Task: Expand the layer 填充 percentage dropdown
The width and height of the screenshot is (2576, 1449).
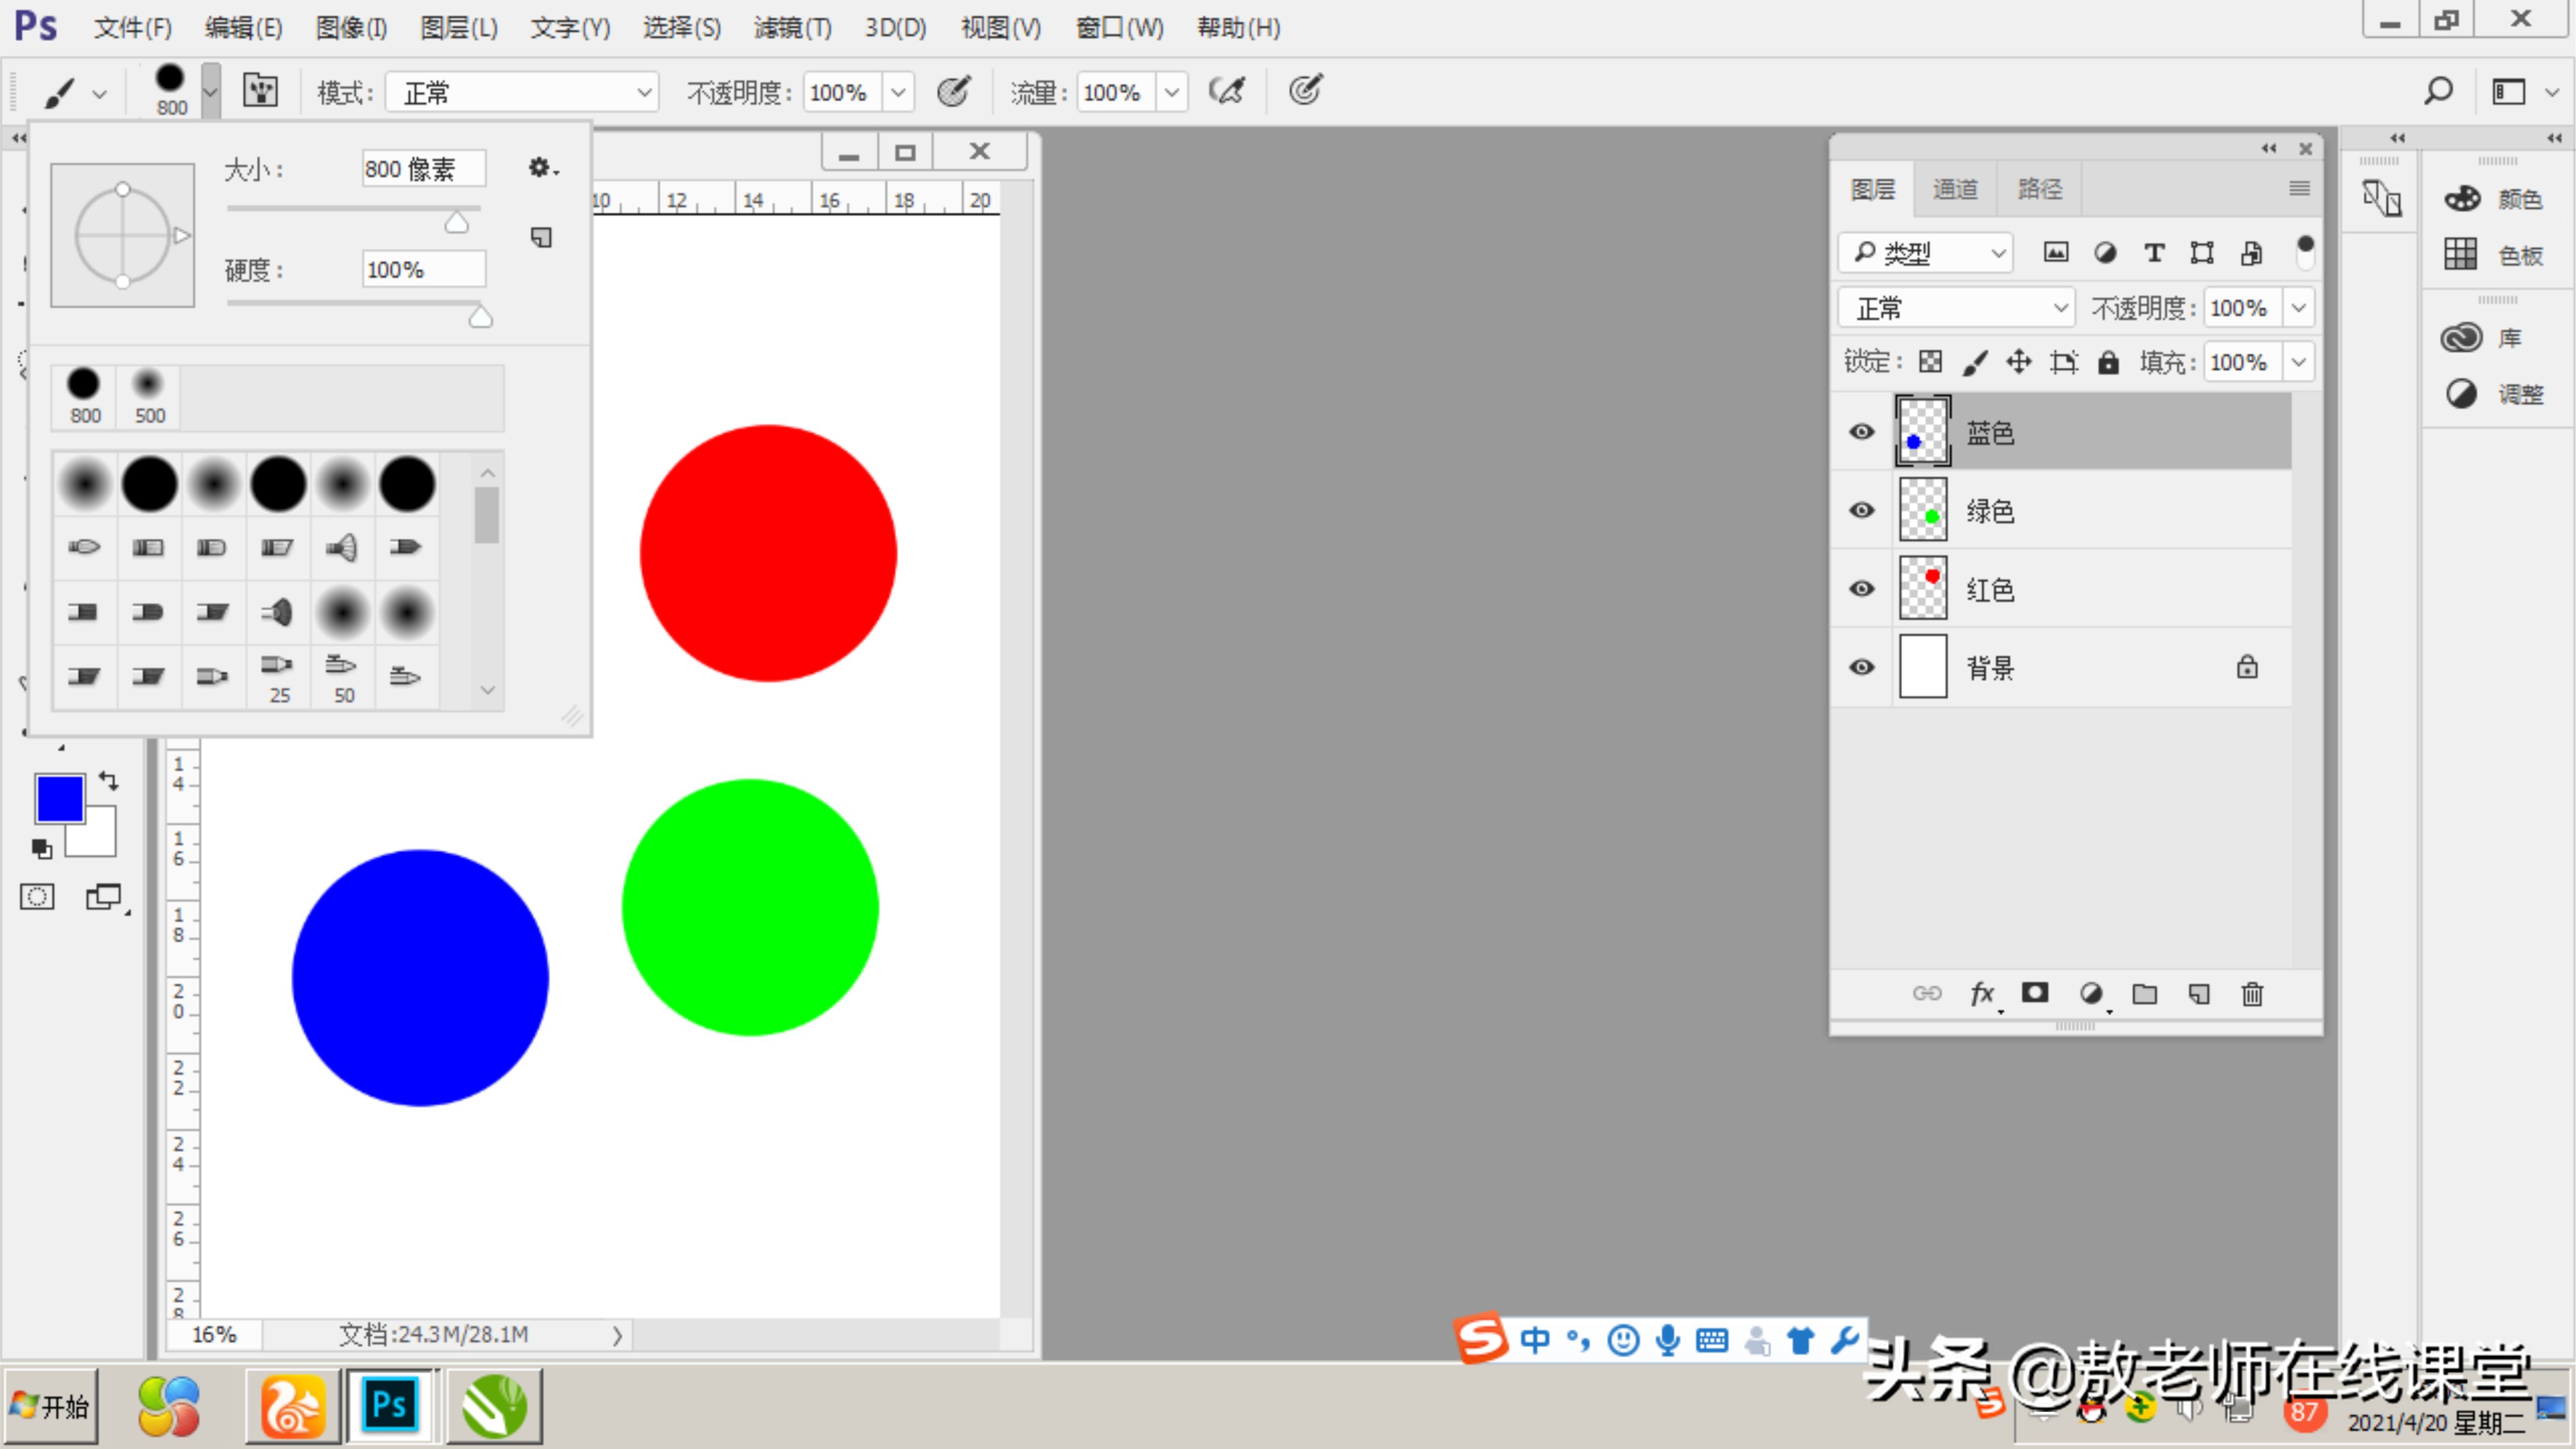Action: tap(2298, 362)
